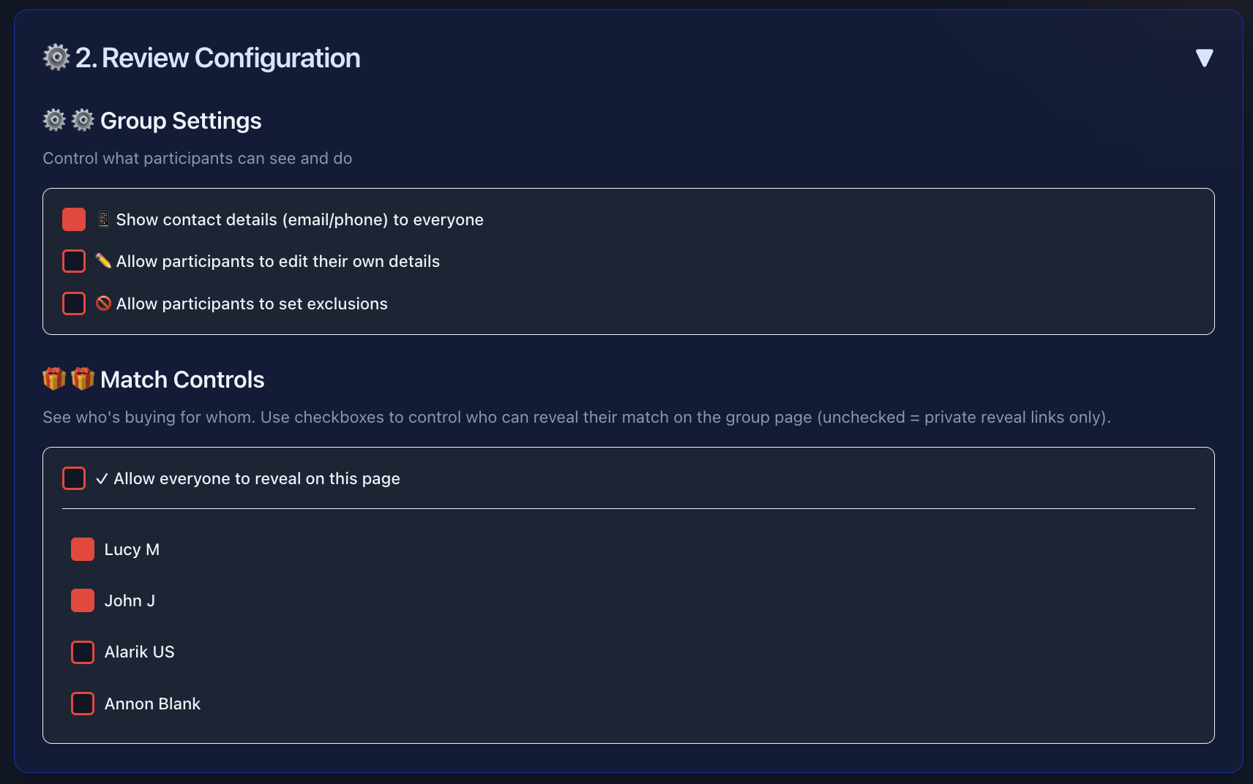Disable showing contact details to everyone

click(73, 219)
